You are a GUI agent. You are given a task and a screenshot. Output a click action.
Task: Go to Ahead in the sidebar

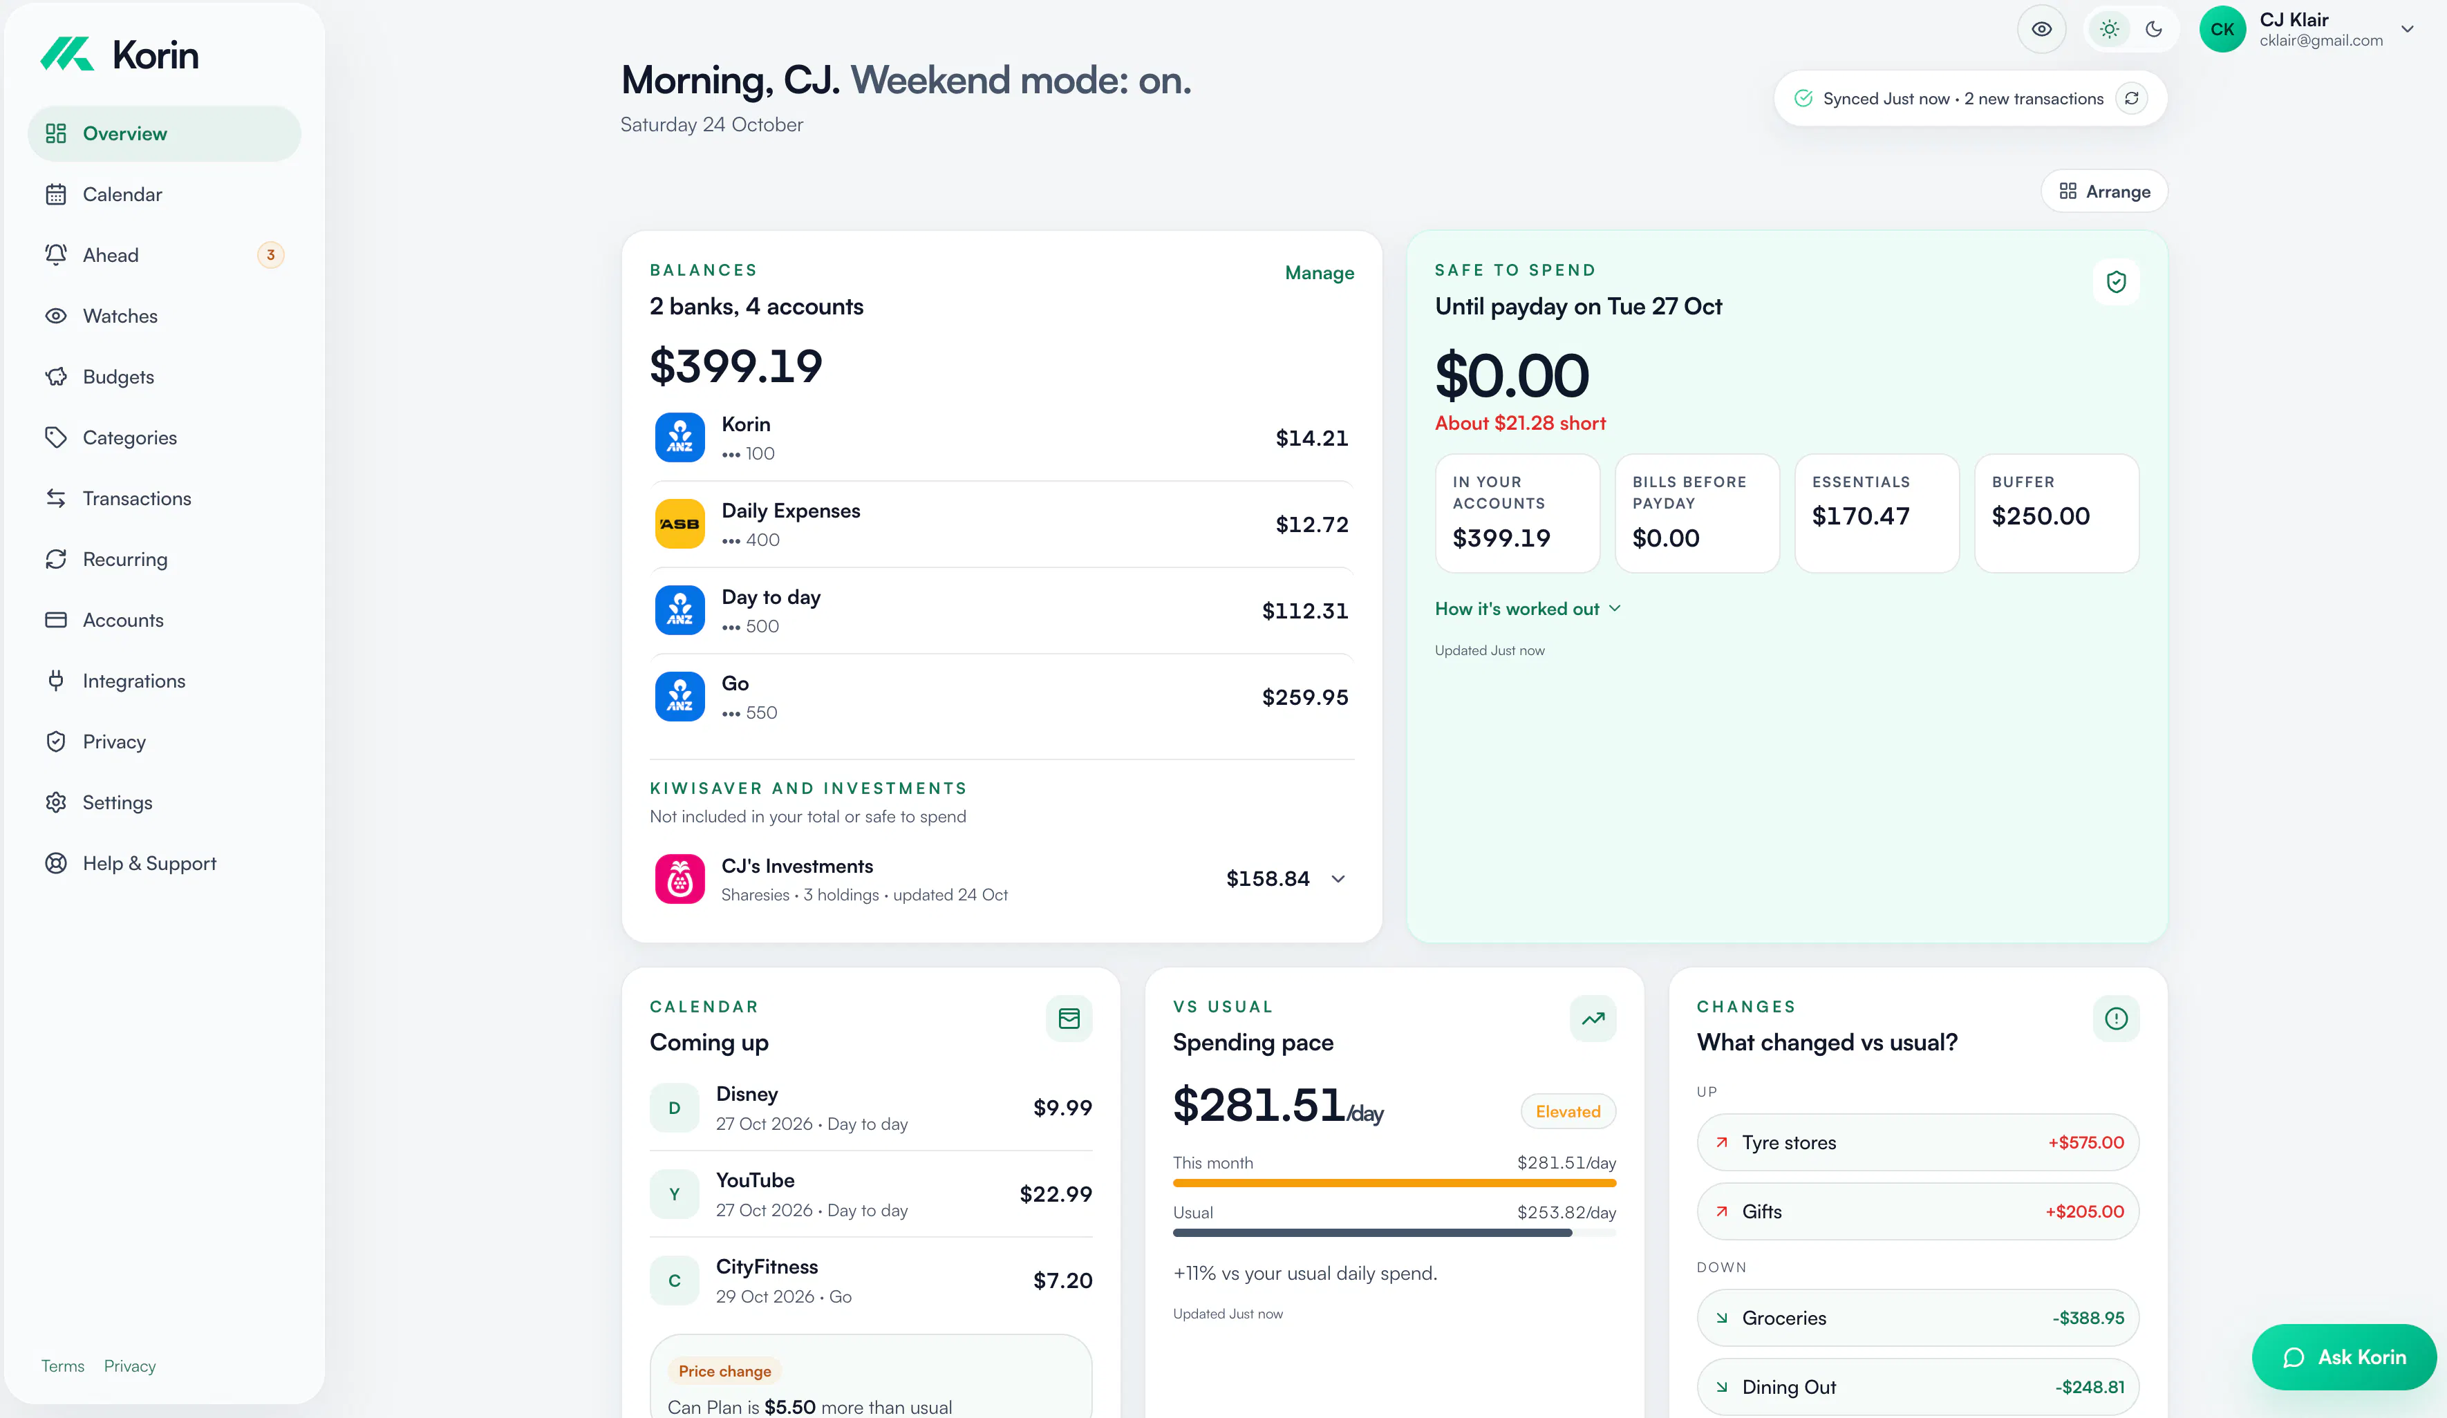(164, 255)
